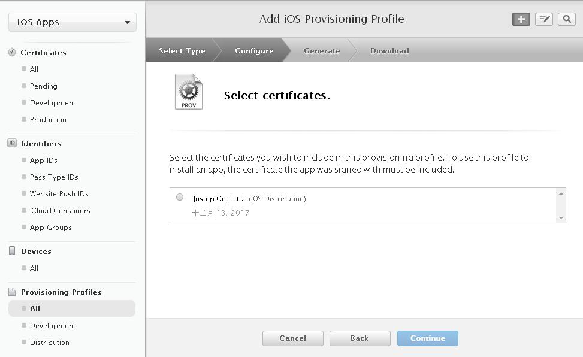Click the PROV provisioning file icon
Screen dimensions: 583x357
click(x=189, y=92)
